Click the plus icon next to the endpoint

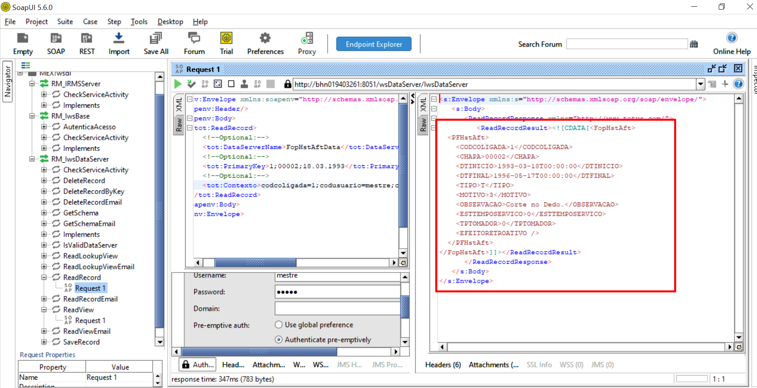pos(725,84)
